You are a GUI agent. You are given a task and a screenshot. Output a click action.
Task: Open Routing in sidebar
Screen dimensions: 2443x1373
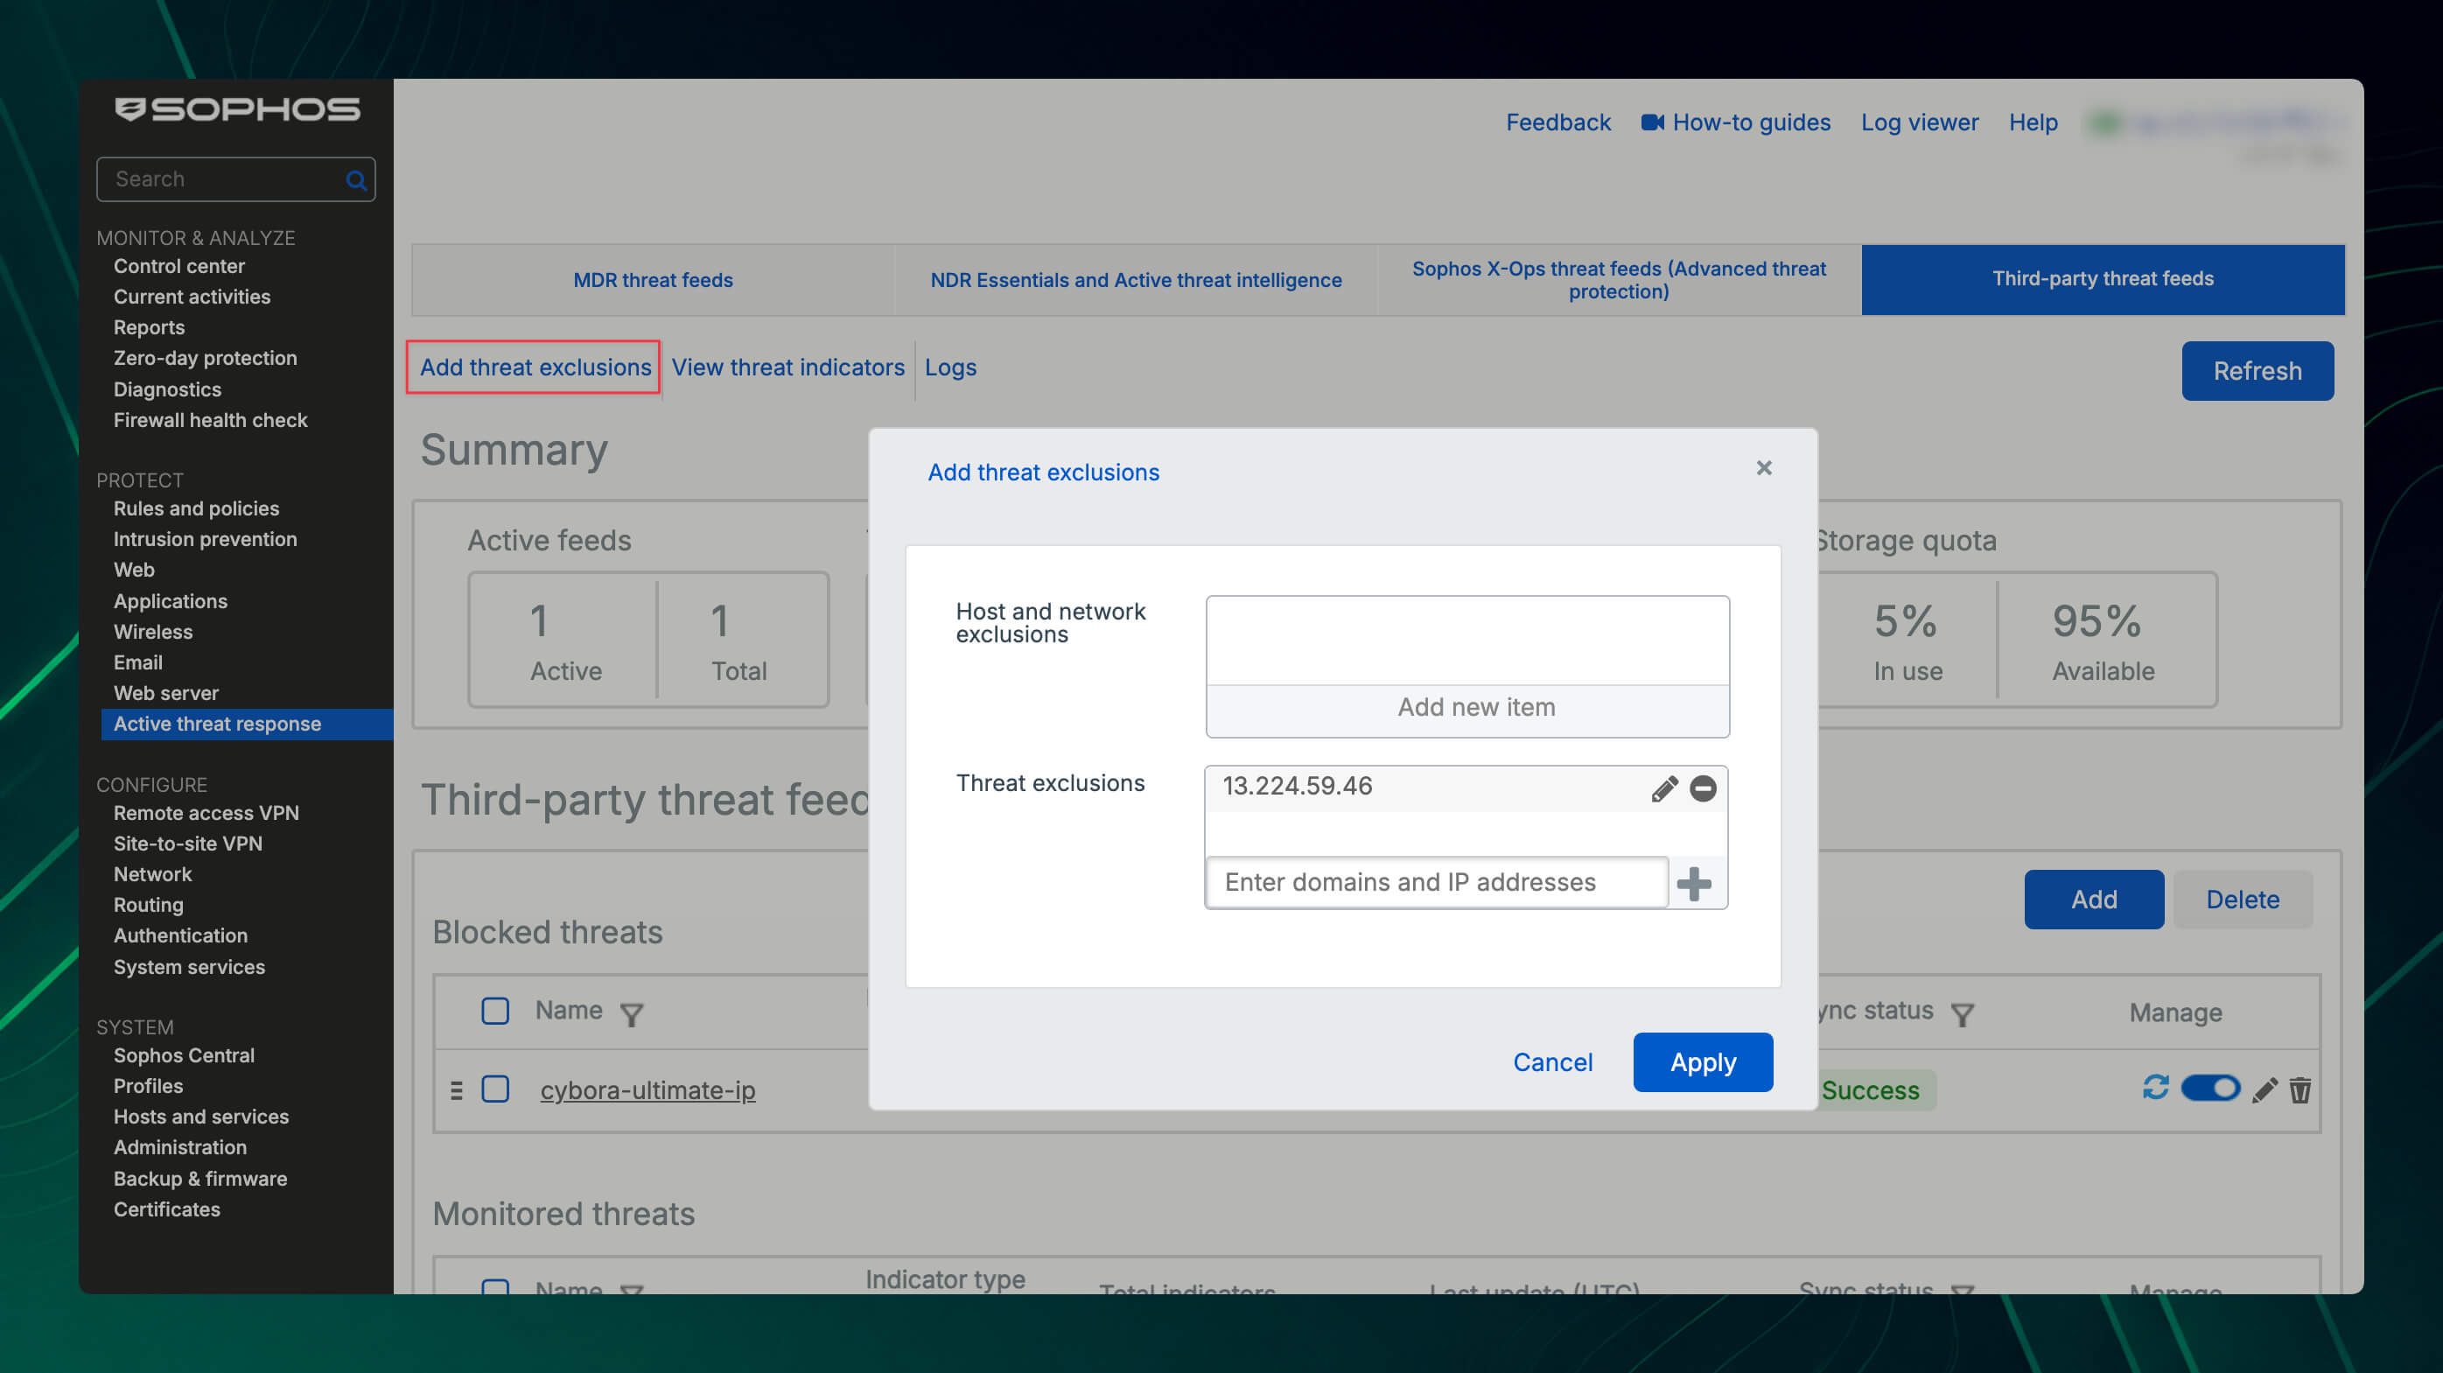(x=148, y=905)
